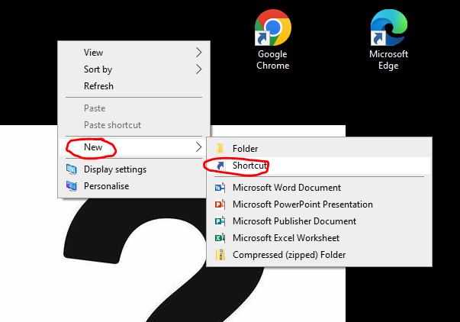Open Display settings from the menu
The width and height of the screenshot is (460, 322).
coord(134,169)
